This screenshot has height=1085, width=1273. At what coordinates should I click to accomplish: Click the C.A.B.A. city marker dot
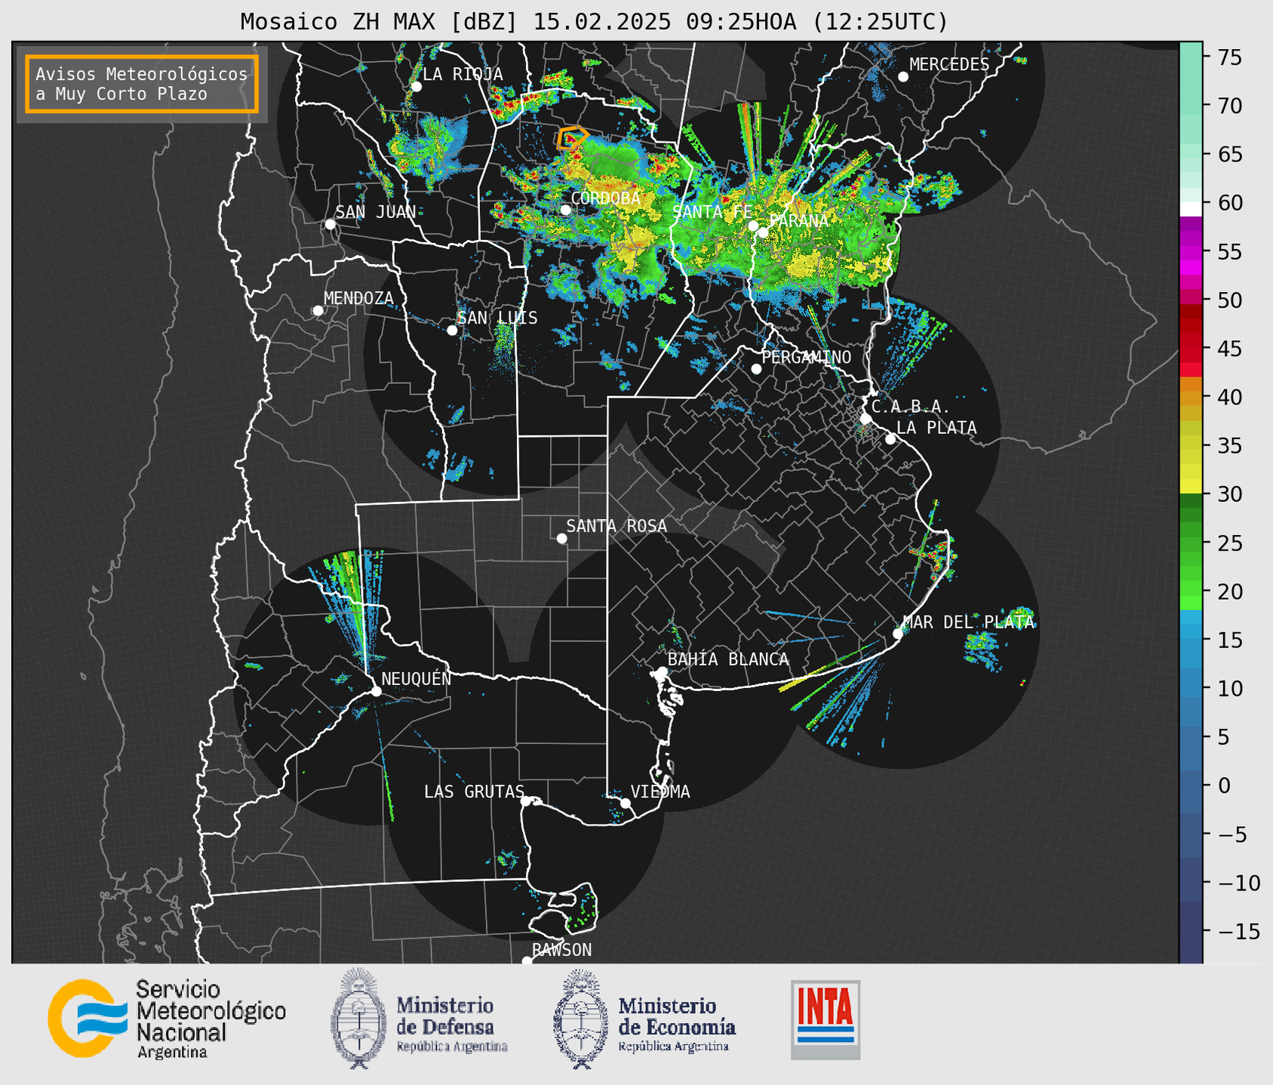(x=866, y=419)
